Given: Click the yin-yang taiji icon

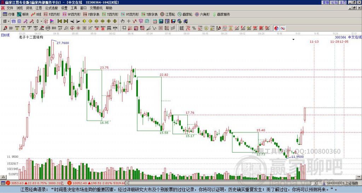Looking at the screenshot, I should tap(276, 28).
